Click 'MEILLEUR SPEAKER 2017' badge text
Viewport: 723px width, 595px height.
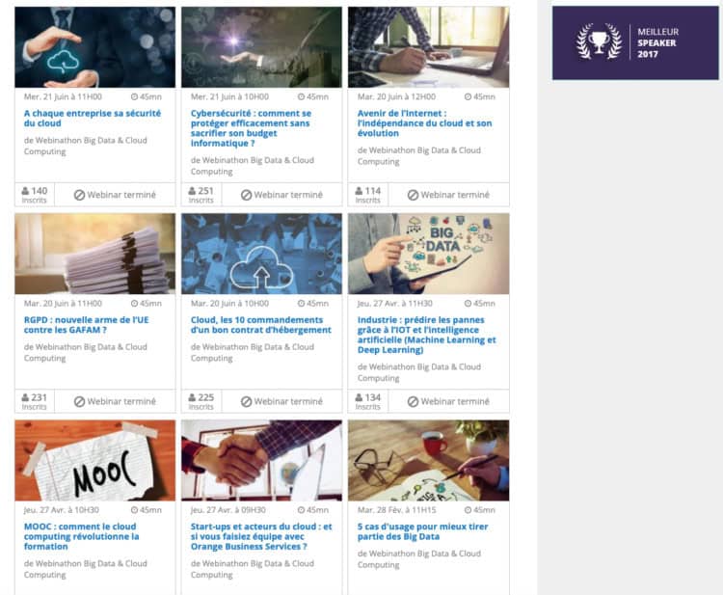point(658,42)
